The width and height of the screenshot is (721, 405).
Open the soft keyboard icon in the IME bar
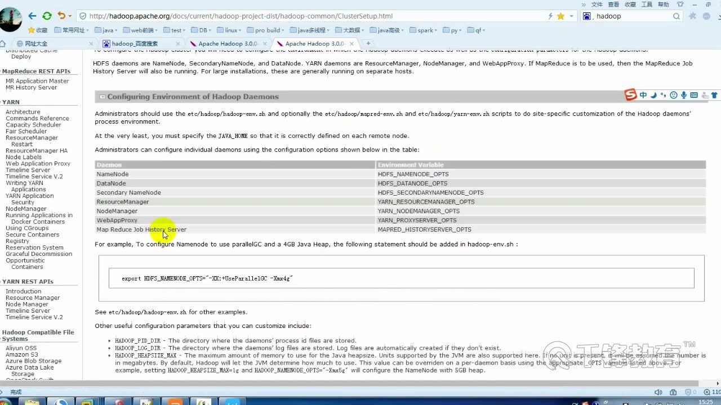coord(694,95)
